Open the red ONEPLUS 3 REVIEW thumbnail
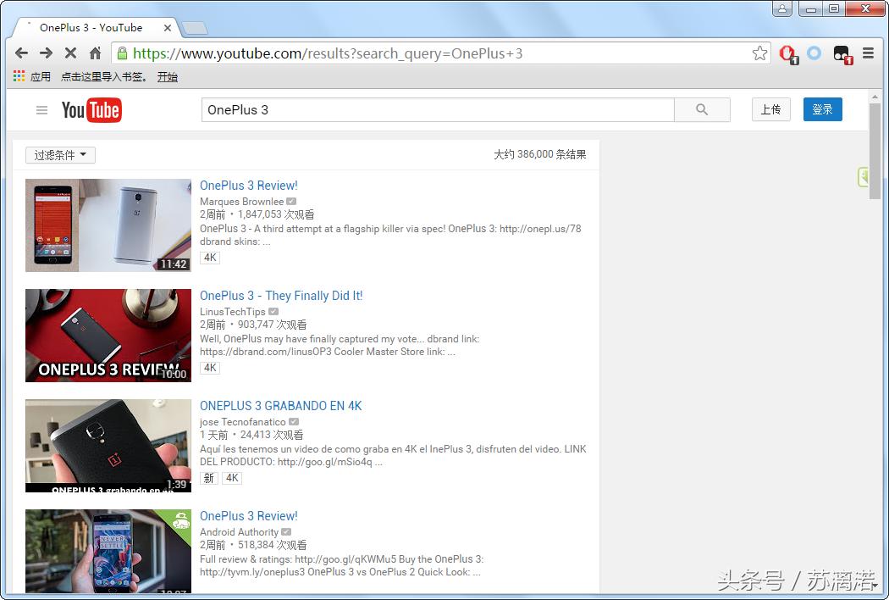 tap(108, 336)
